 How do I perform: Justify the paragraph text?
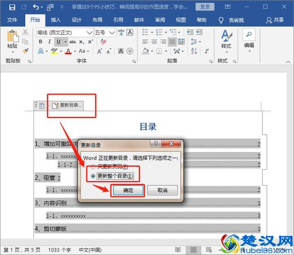[172, 42]
